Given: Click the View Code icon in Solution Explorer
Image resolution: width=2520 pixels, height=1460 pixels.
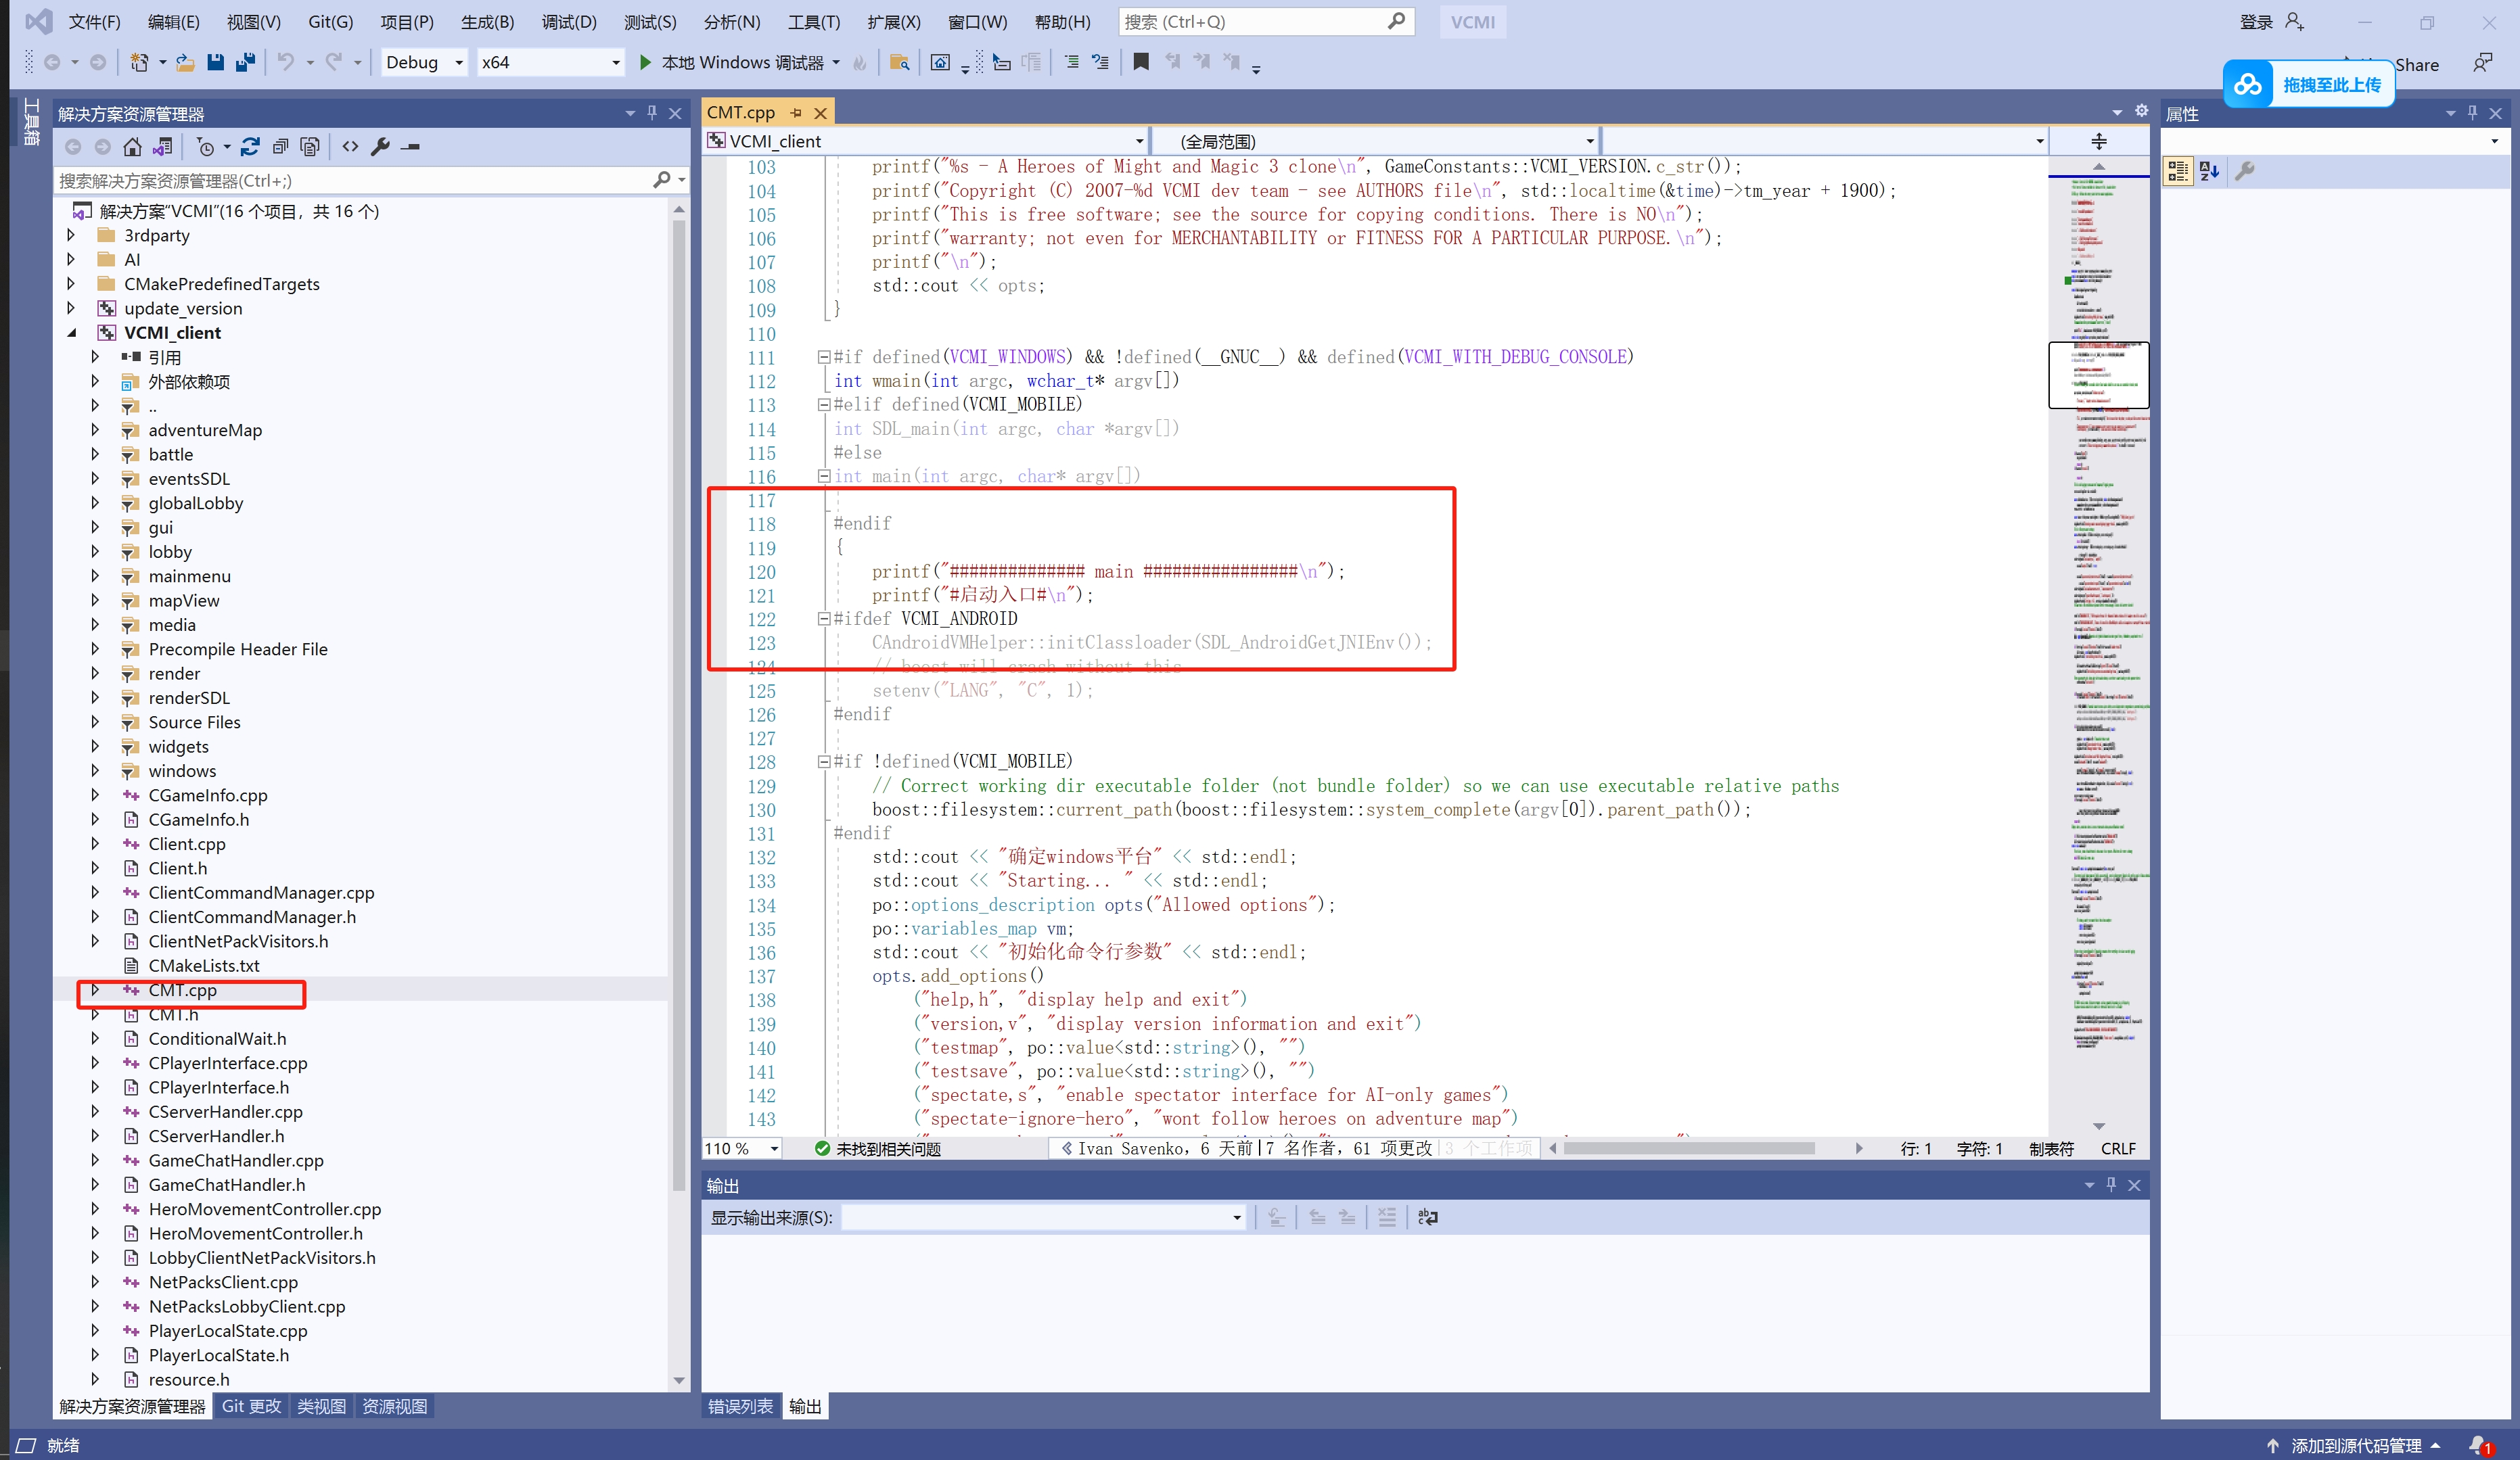Looking at the screenshot, I should 350,147.
